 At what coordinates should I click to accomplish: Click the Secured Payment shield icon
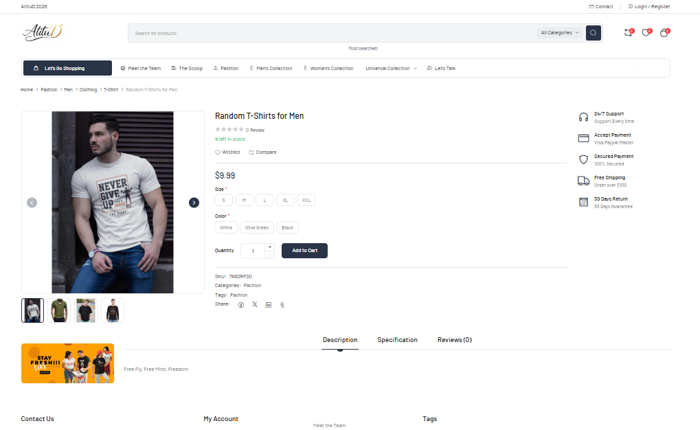[x=583, y=160]
